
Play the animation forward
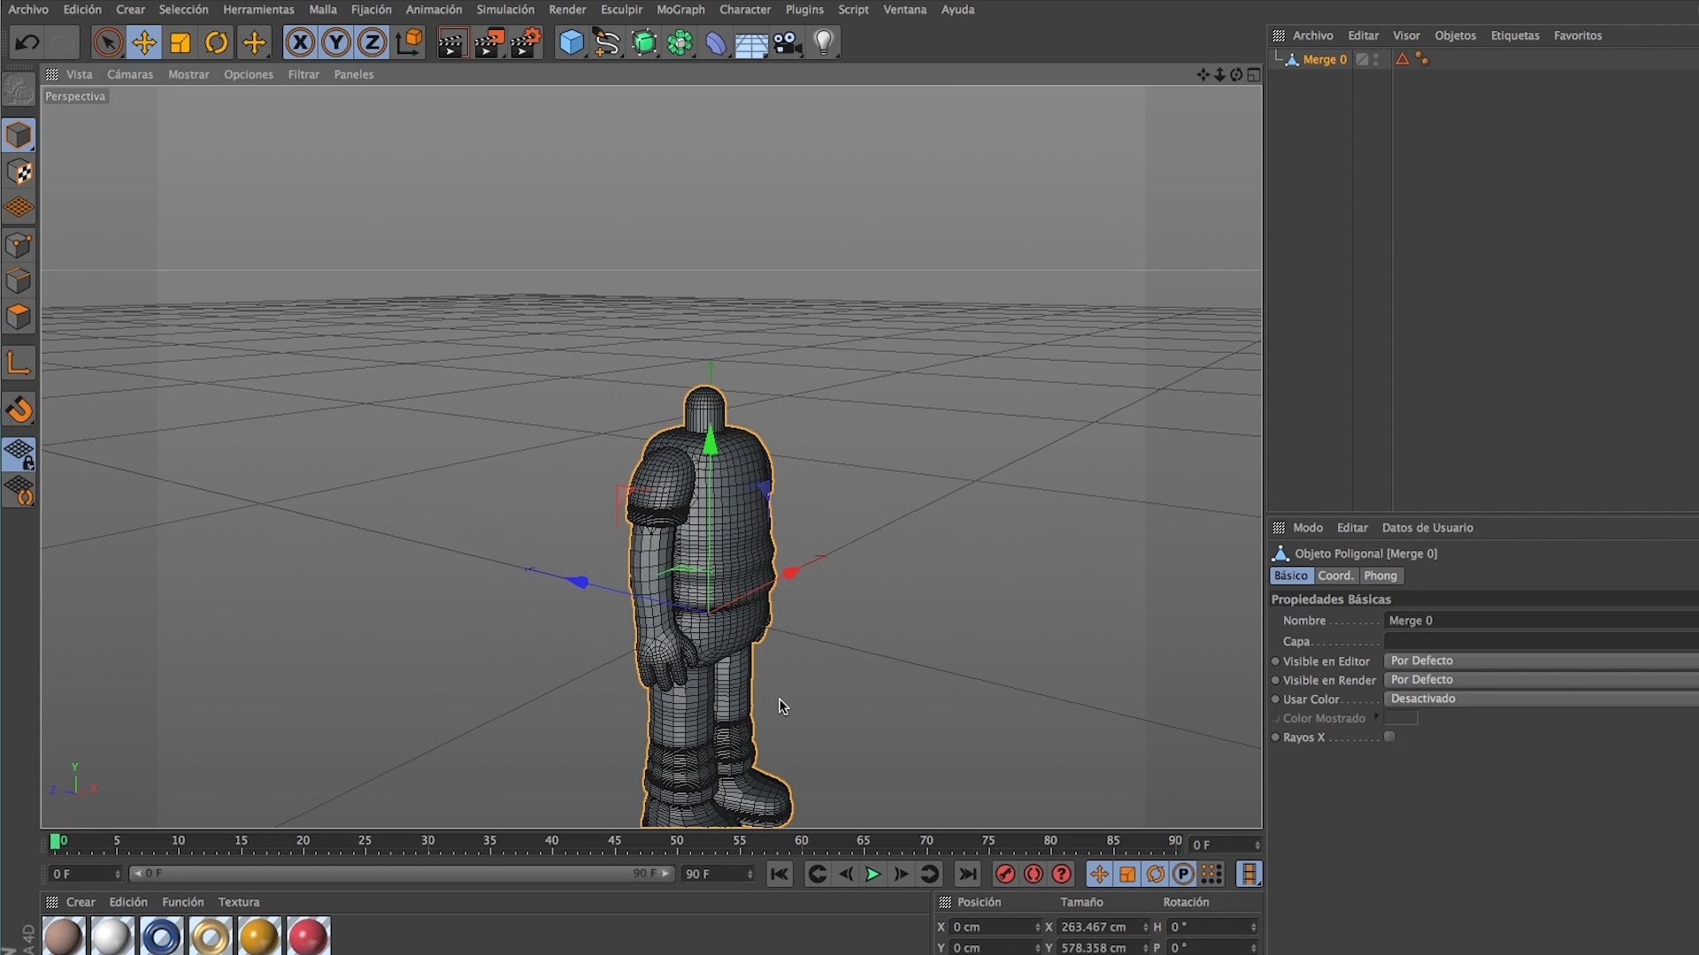point(873,874)
